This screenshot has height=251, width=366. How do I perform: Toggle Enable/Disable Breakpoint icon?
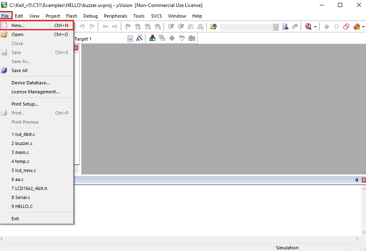pos(336,26)
